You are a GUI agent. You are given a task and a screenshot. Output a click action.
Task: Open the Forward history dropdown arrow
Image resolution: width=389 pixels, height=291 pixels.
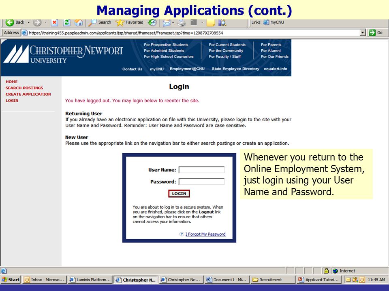(46, 23)
